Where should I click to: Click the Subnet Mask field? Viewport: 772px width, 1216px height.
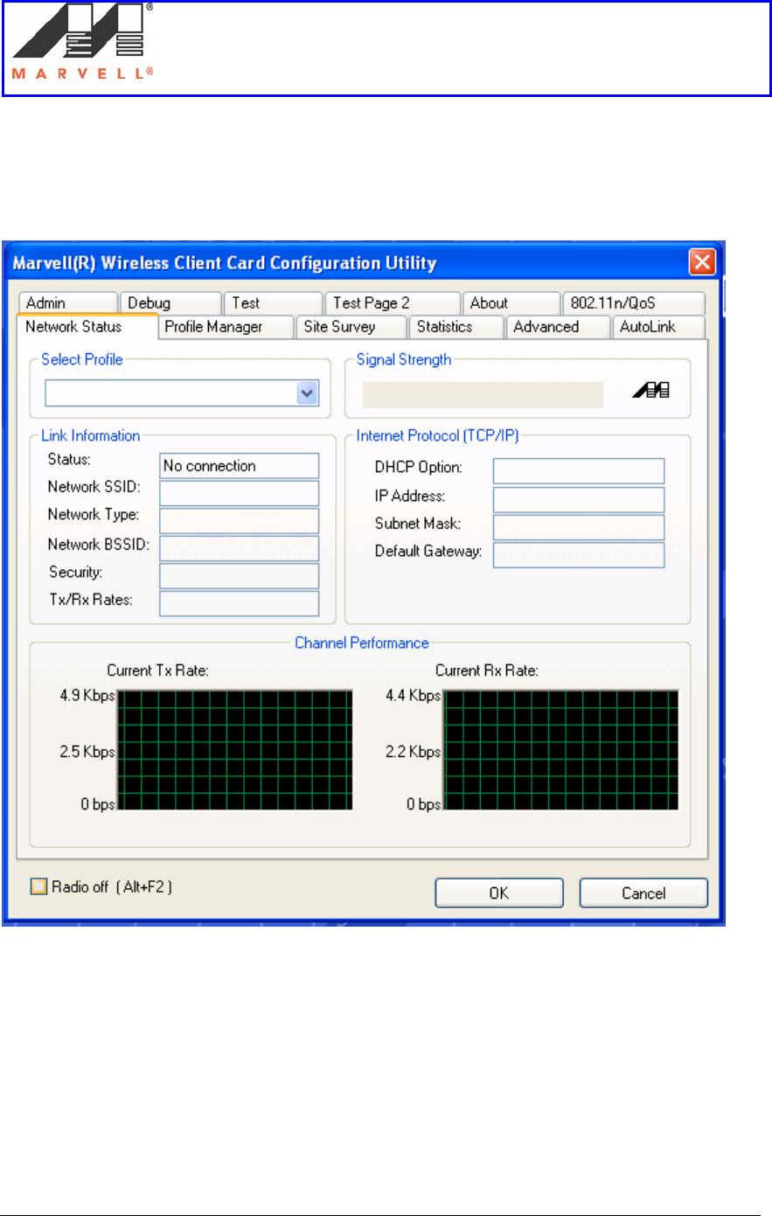(x=579, y=527)
